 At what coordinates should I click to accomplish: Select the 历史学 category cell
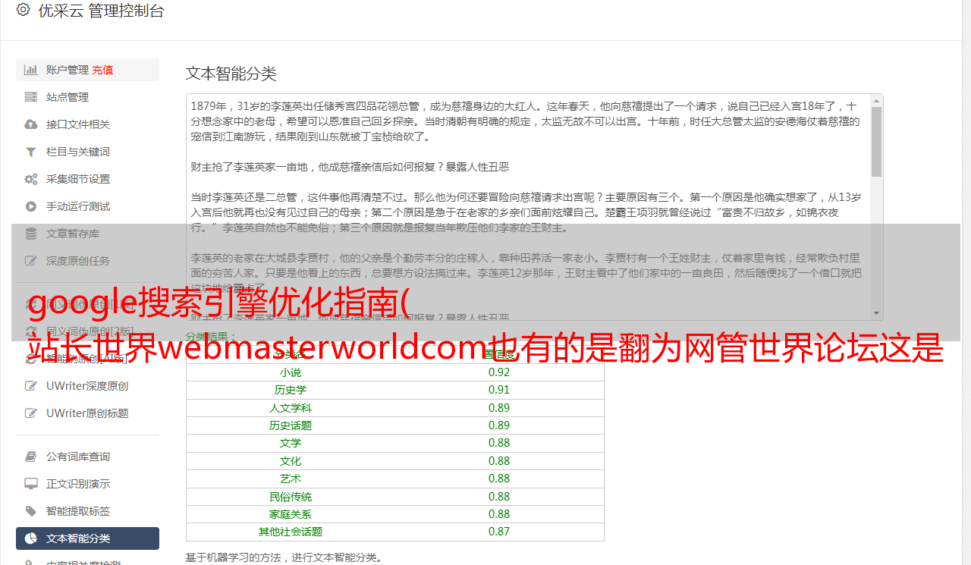291,390
